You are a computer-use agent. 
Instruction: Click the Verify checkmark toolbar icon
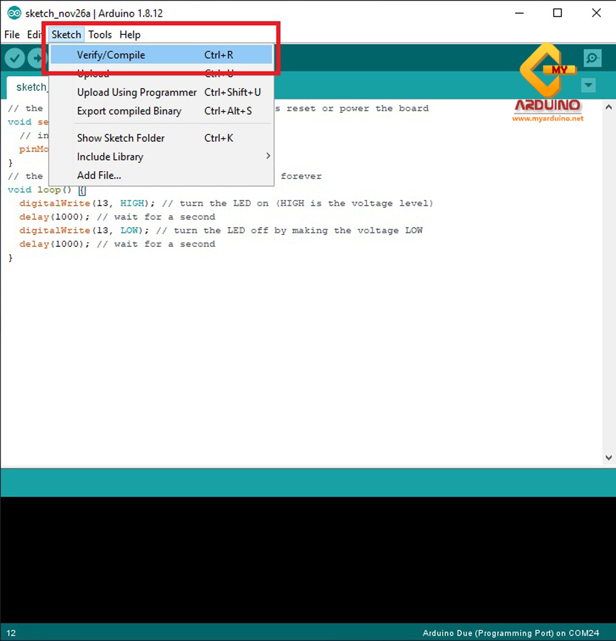15,58
